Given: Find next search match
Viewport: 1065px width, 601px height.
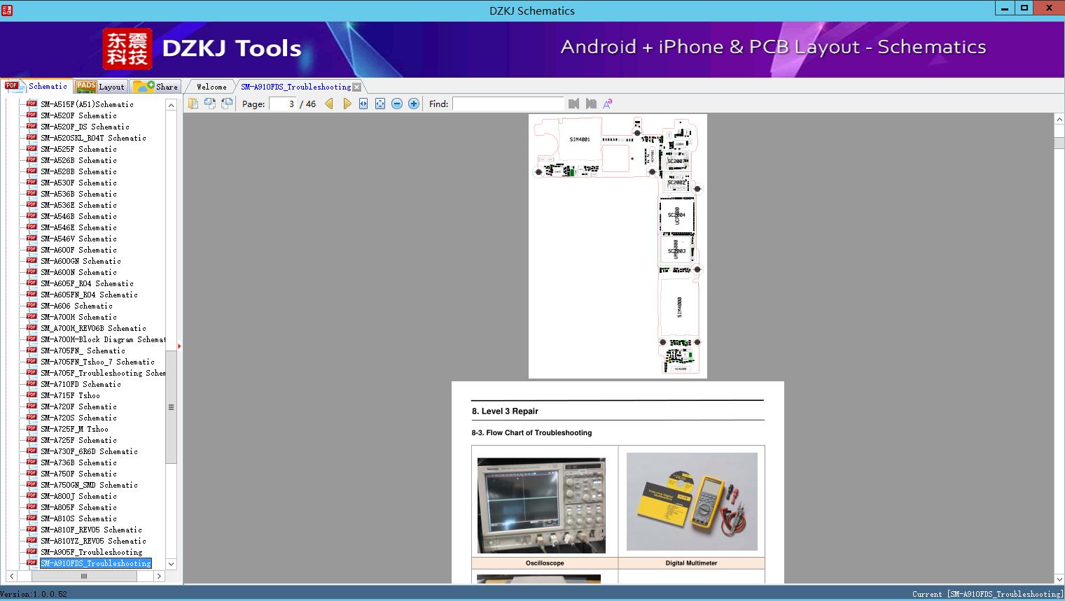Looking at the screenshot, I should pos(591,104).
